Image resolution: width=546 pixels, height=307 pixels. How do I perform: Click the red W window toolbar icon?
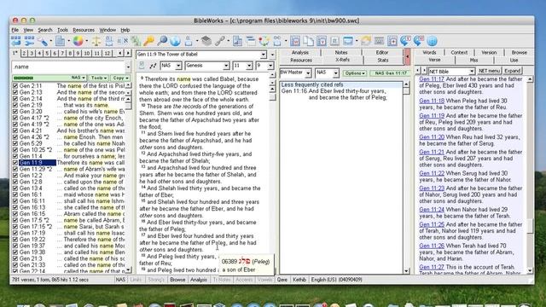point(295,41)
